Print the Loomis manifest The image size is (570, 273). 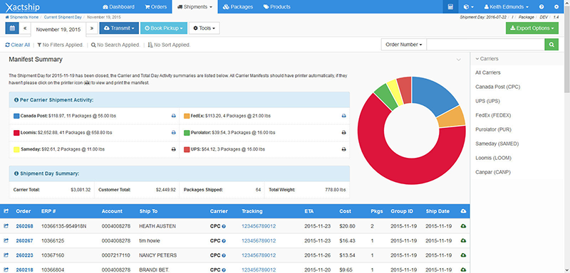[x=173, y=133]
